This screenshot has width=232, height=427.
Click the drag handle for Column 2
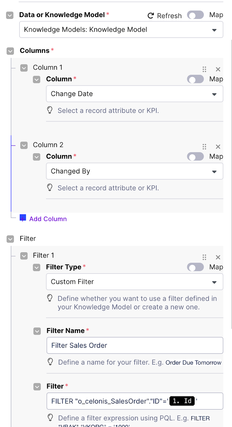point(204,147)
